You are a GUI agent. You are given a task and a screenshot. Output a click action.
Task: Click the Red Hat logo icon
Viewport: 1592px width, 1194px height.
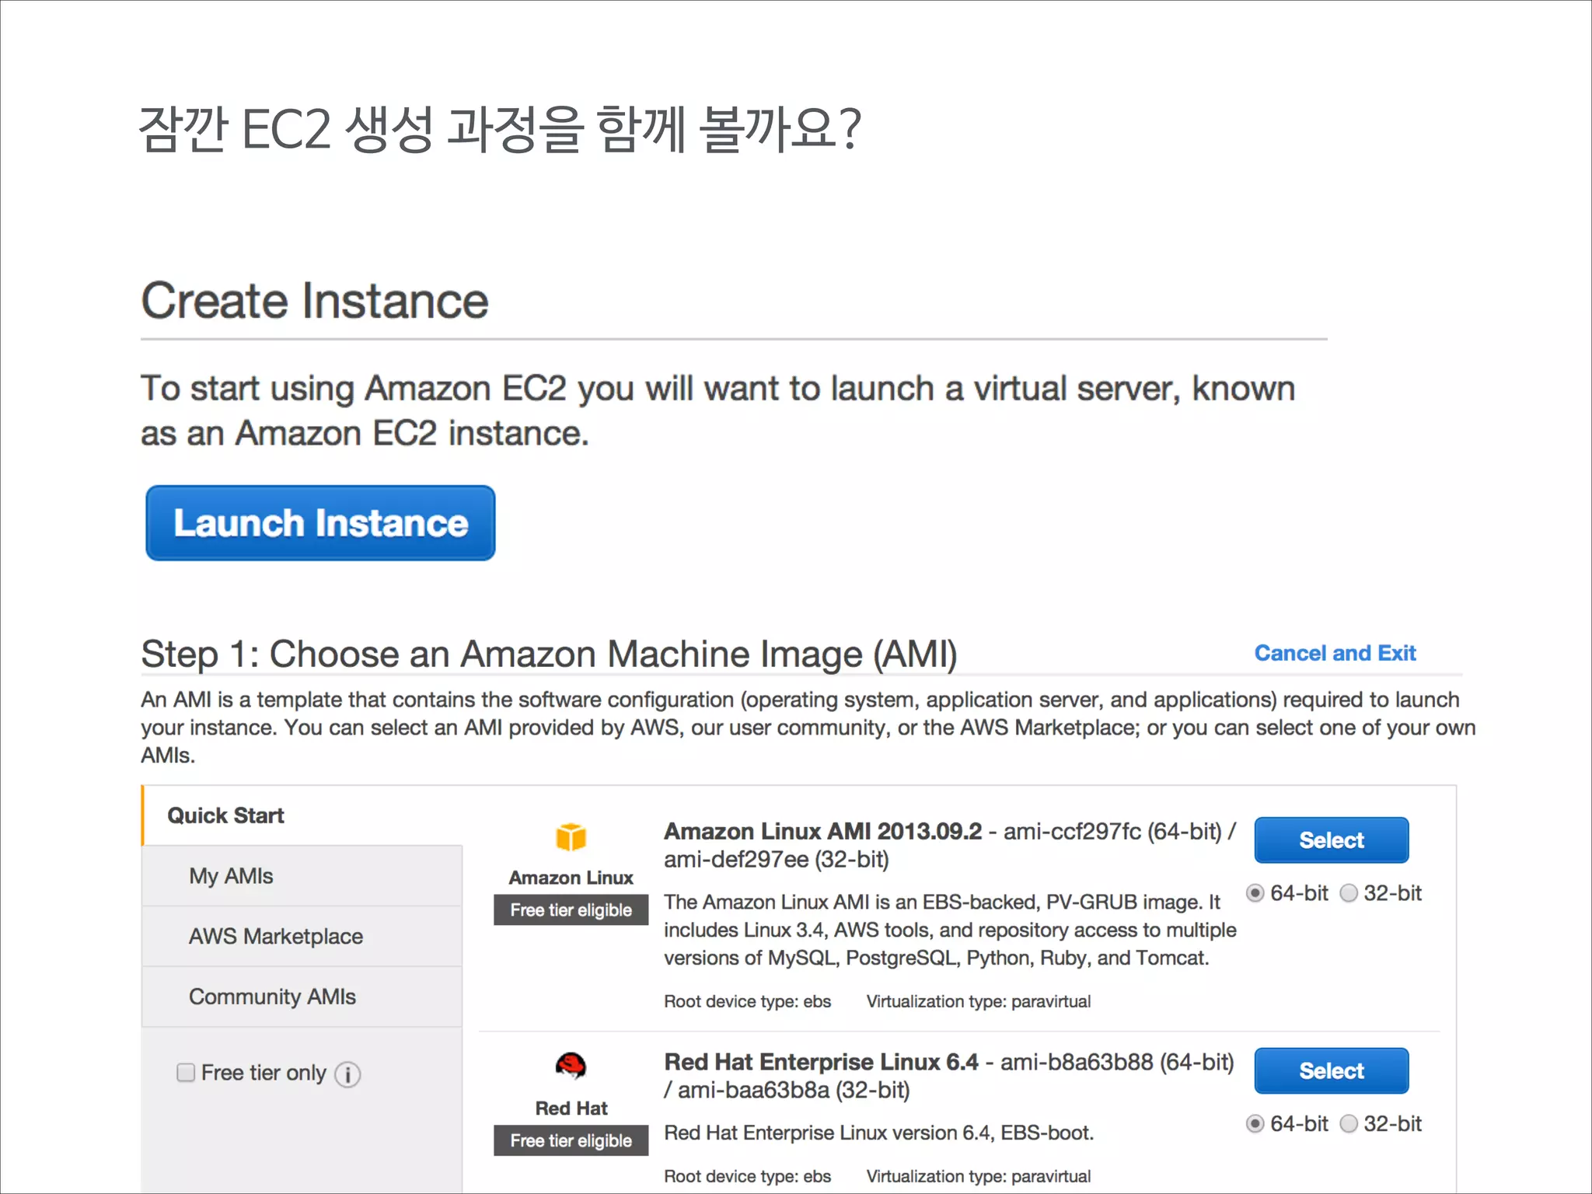click(571, 1065)
